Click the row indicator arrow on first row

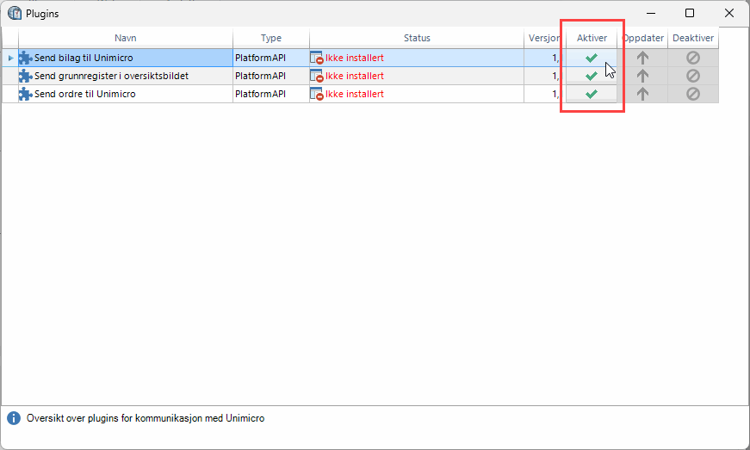10,58
